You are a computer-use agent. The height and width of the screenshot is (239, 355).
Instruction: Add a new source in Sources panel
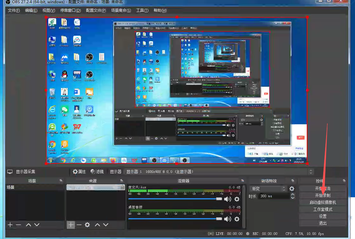pos(71,225)
